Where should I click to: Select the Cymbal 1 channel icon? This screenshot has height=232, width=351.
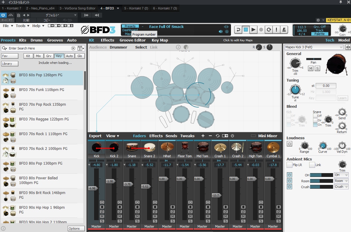(x=273, y=148)
